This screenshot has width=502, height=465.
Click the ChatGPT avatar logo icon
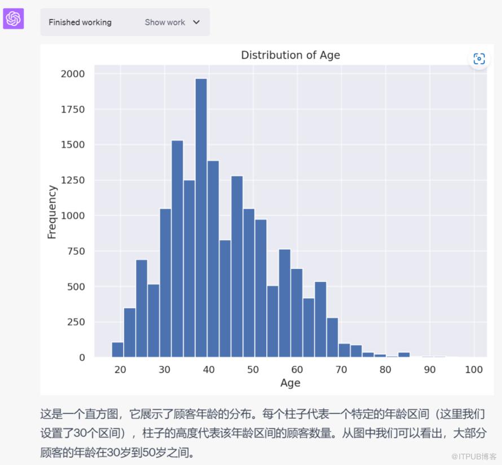pyautogui.click(x=14, y=19)
